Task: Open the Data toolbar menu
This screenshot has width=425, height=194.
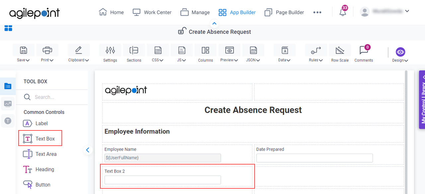Action: click(285, 54)
